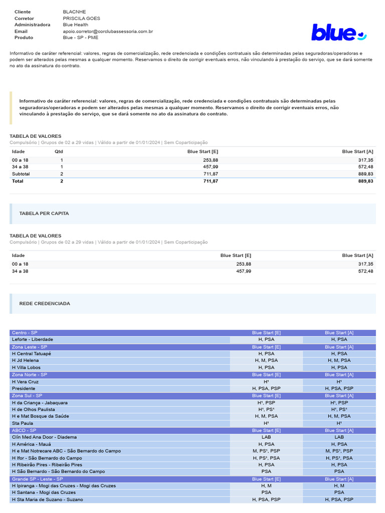The width and height of the screenshot is (385, 513).
Task: Click the H Sta Maria de Suzano row
Action: (x=192, y=500)
